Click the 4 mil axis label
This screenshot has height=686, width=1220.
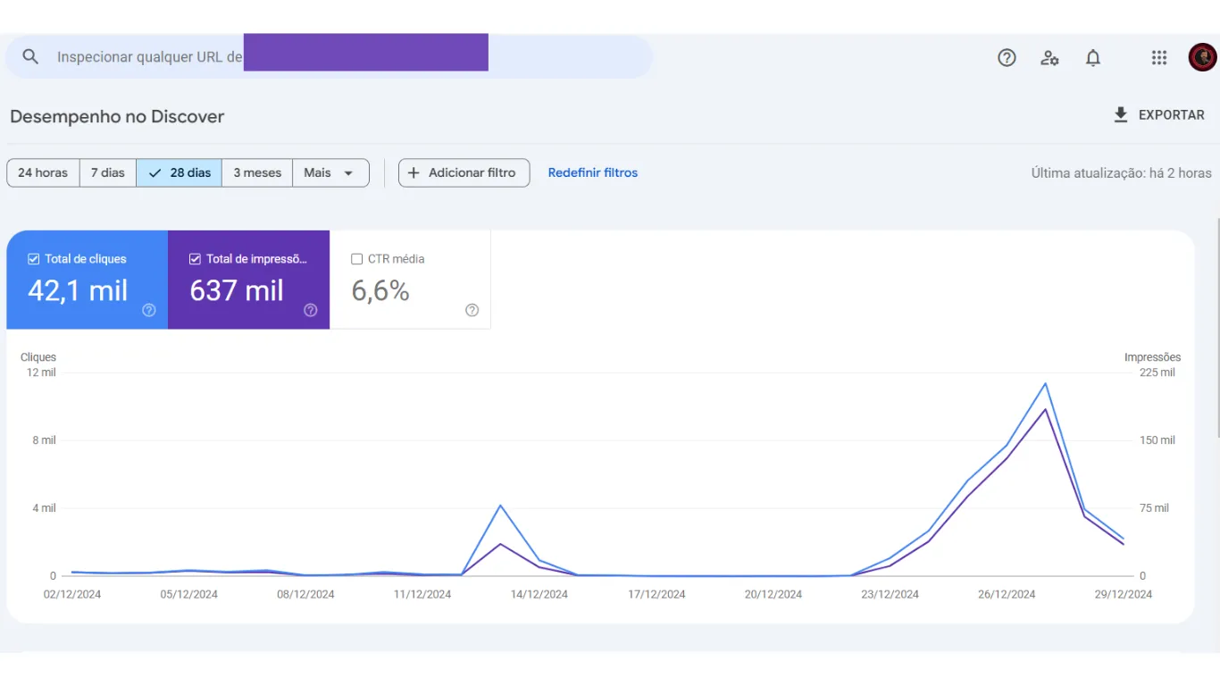(x=44, y=508)
